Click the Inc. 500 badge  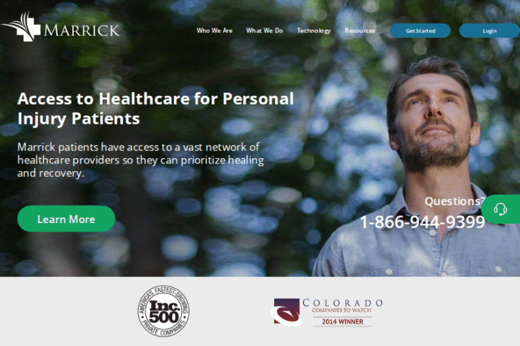click(164, 312)
